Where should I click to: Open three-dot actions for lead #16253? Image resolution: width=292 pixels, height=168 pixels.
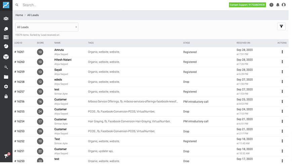point(282,131)
